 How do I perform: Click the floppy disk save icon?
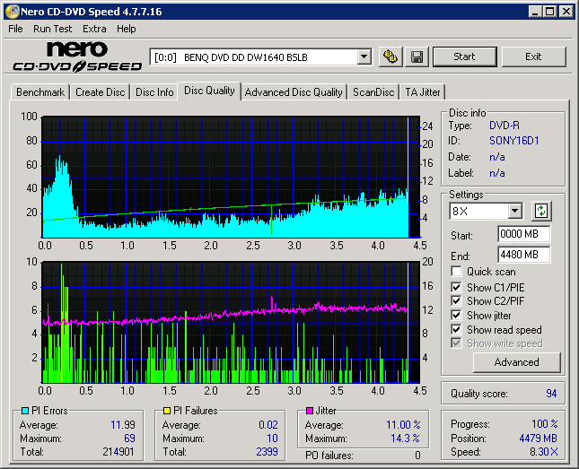pyautogui.click(x=417, y=56)
